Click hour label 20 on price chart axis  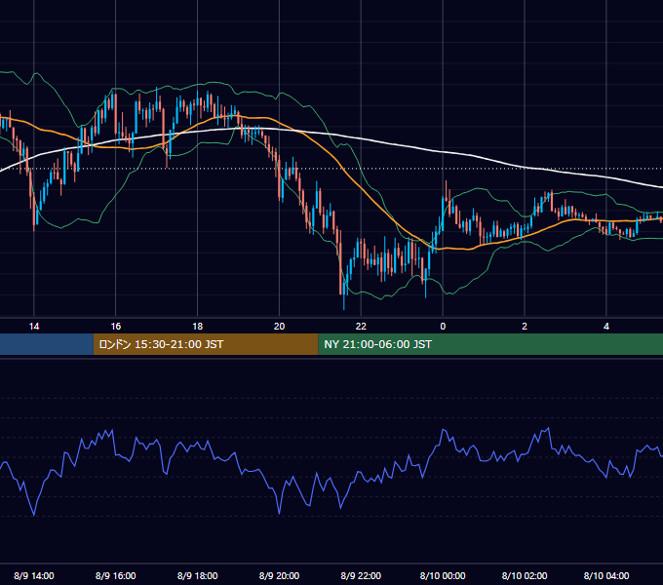tap(279, 327)
